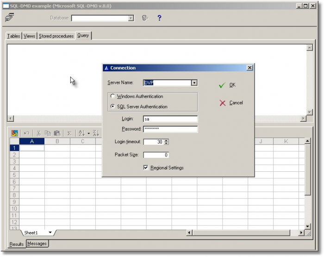Click the Sigma autosum icon
The height and width of the screenshot is (257, 324).
(x=69, y=133)
